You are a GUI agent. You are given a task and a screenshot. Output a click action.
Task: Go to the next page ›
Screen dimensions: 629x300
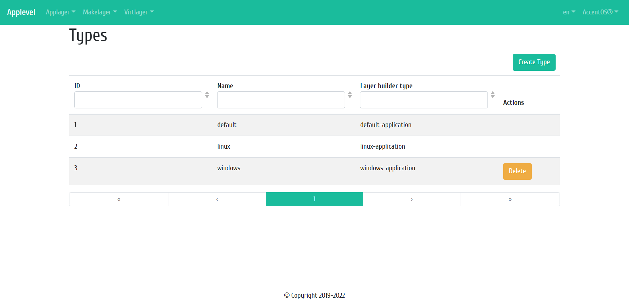(412, 199)
